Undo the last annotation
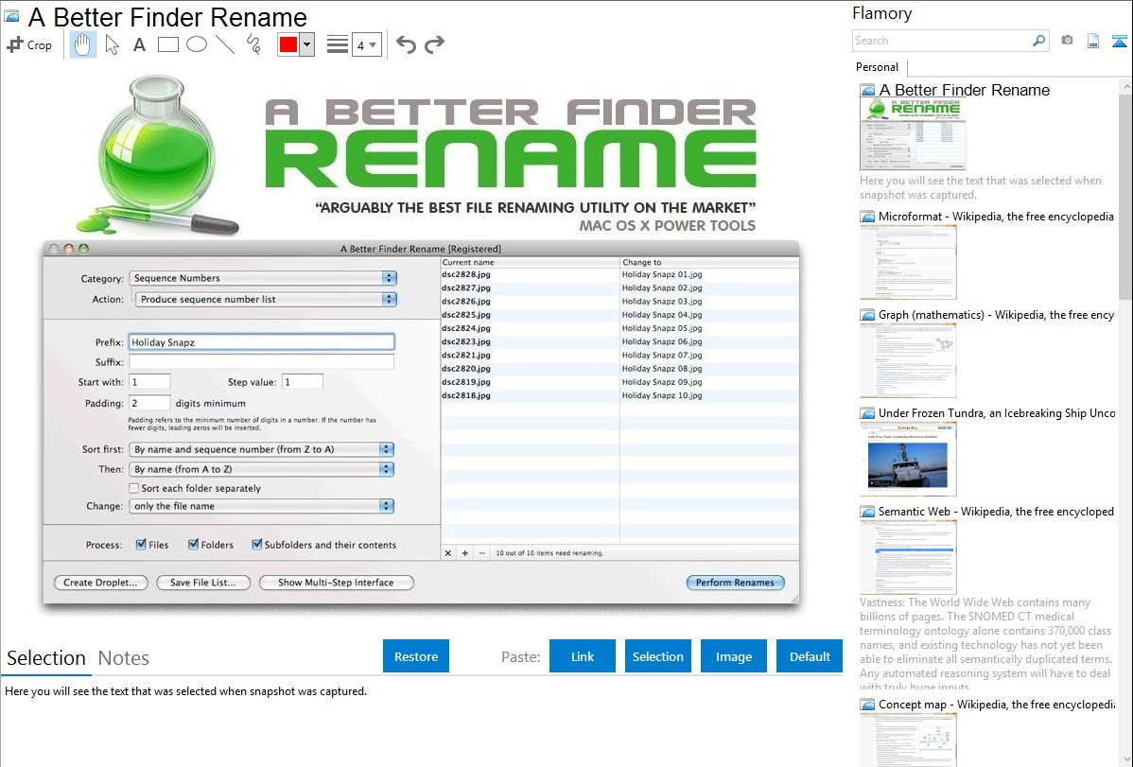 coord(406,44)
